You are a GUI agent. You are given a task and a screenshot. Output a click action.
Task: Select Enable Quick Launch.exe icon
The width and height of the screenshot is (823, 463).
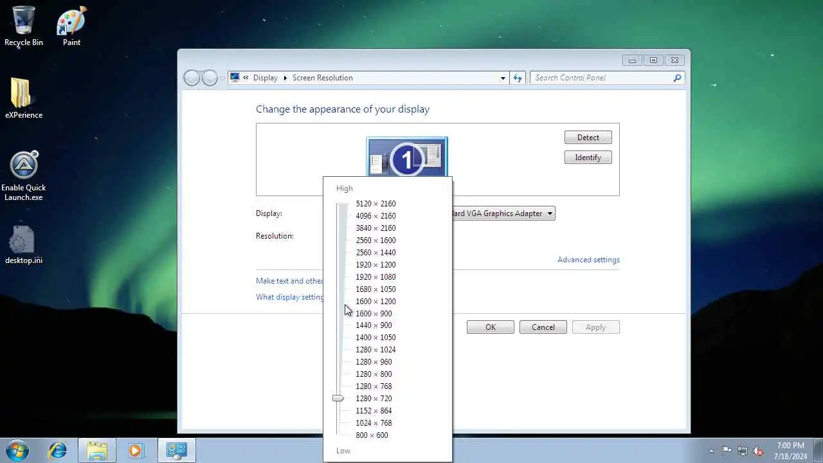tap(24, 176)
